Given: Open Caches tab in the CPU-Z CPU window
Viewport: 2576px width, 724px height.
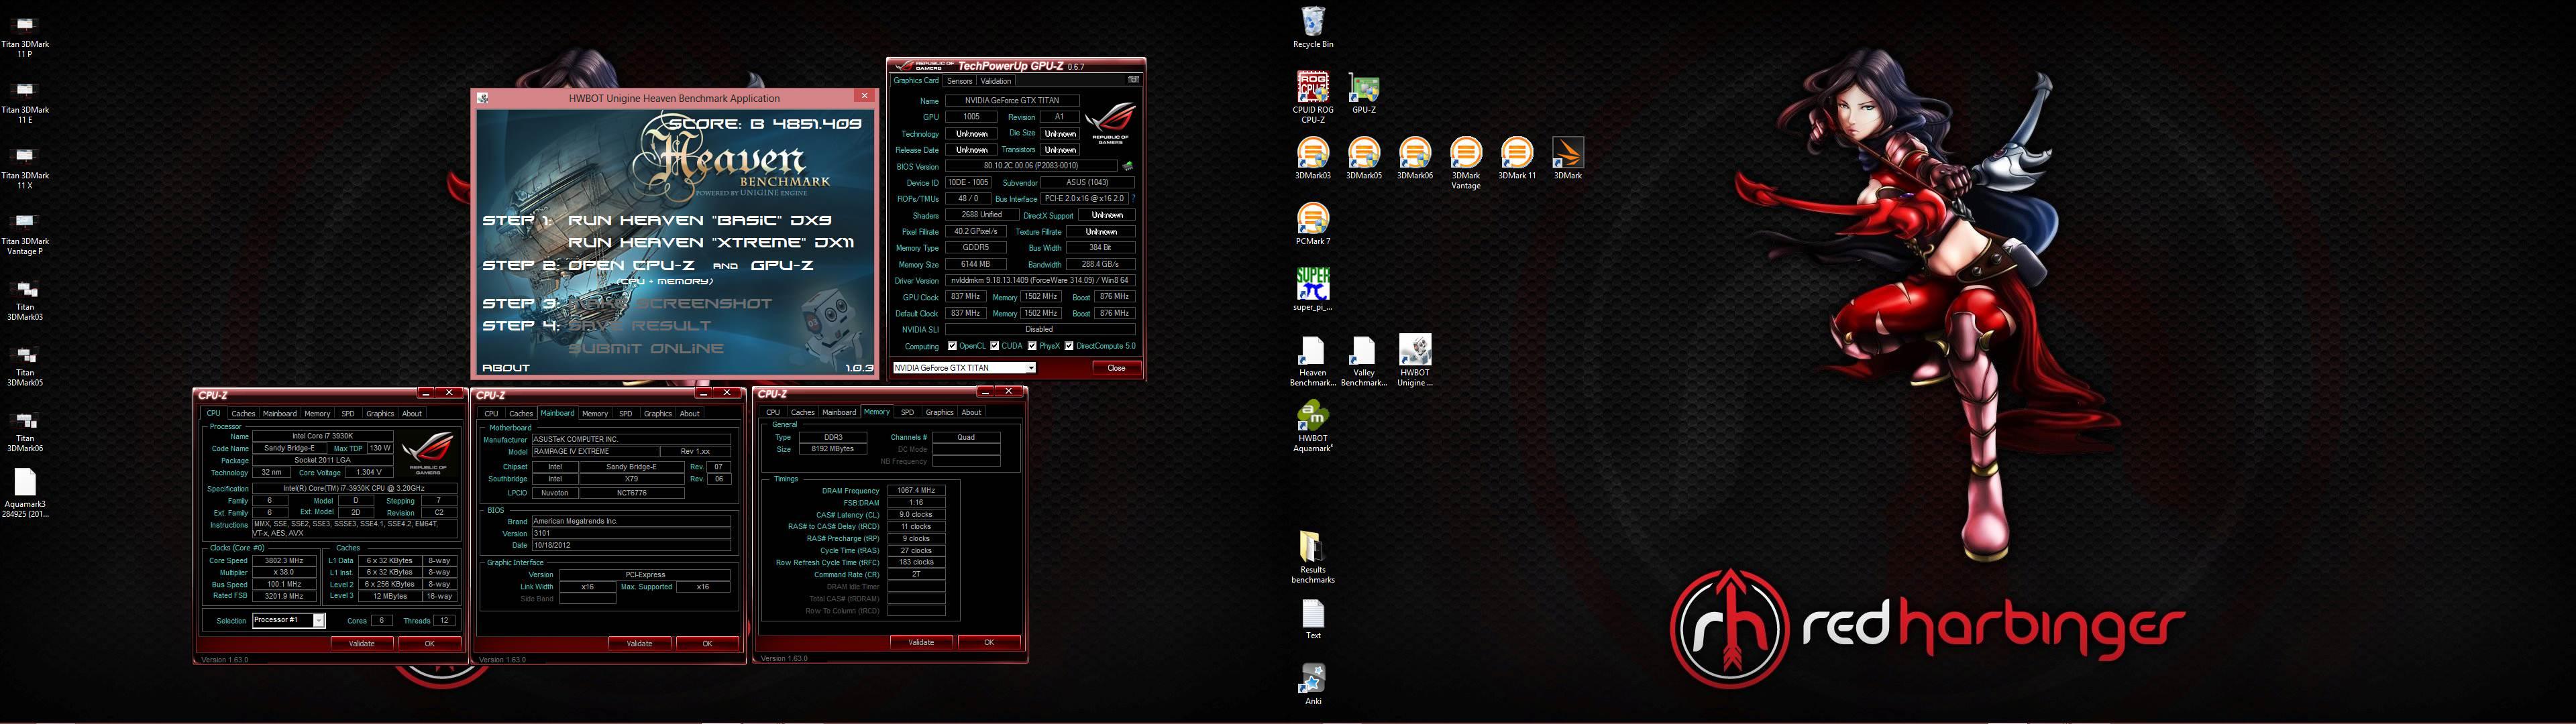Looking at the screenshot, I should coord(243,414).
